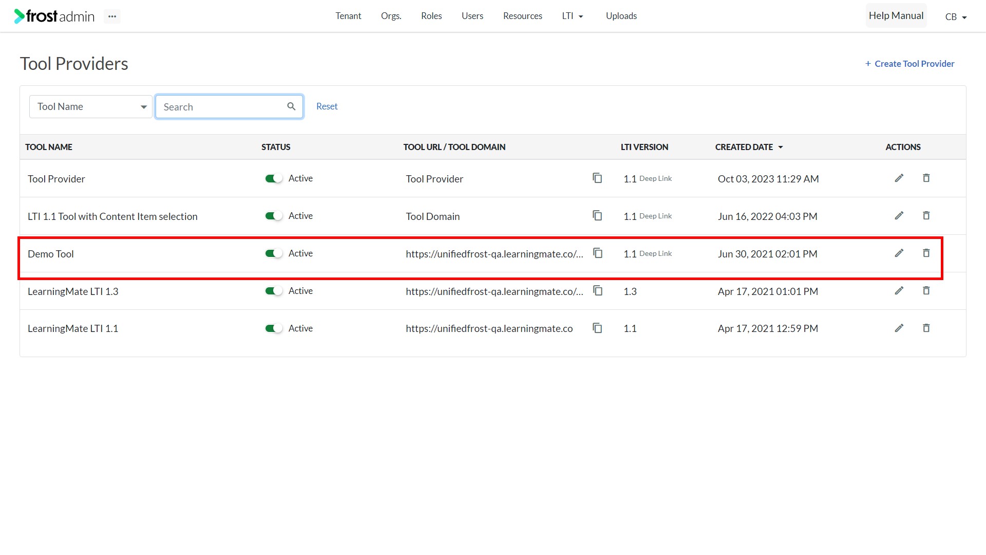Click the LTI Version column header

point(644,147)
